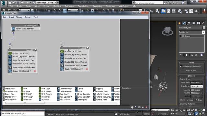The height and width of the screenshot is (116, 207).
Task: Click the binoculars search icon
Action: click(165, 3)
